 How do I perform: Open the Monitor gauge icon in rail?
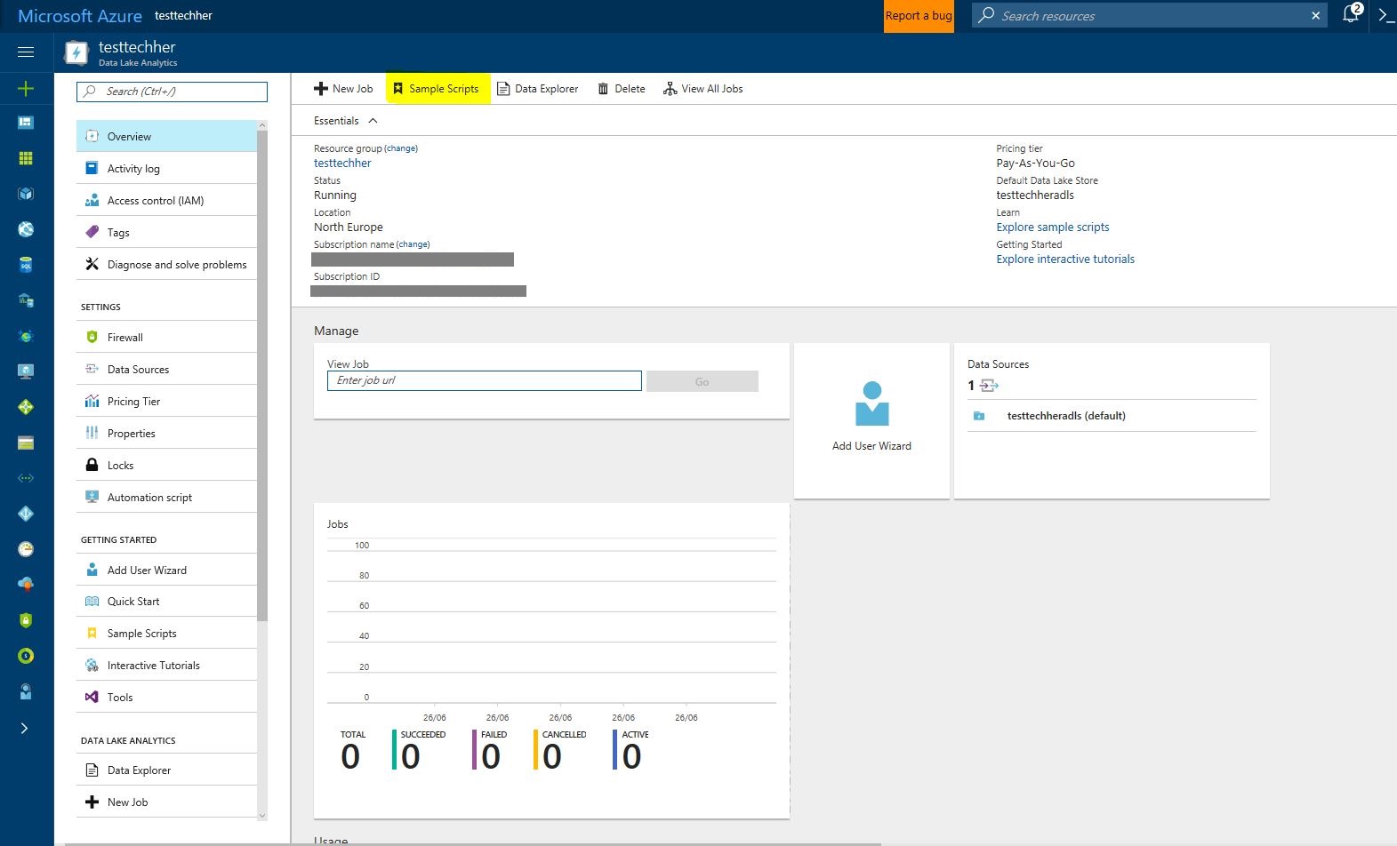pos(26,549)
